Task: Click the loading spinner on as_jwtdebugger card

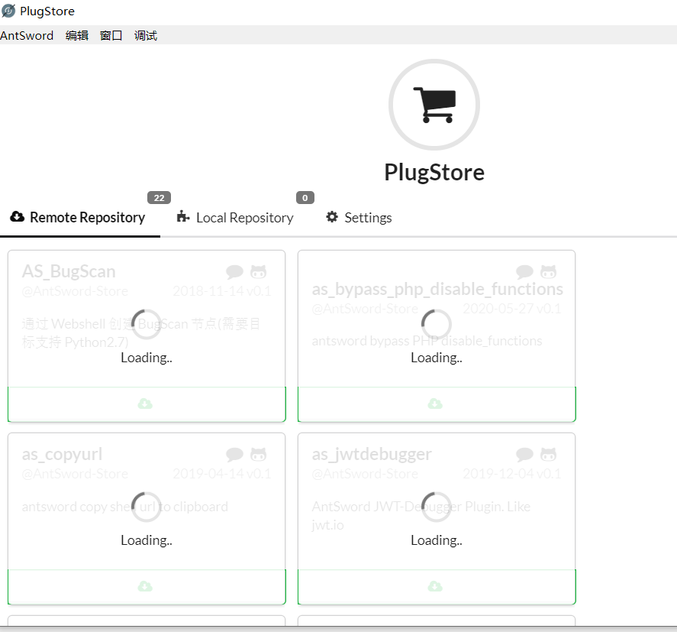Action: click(437, 507)
